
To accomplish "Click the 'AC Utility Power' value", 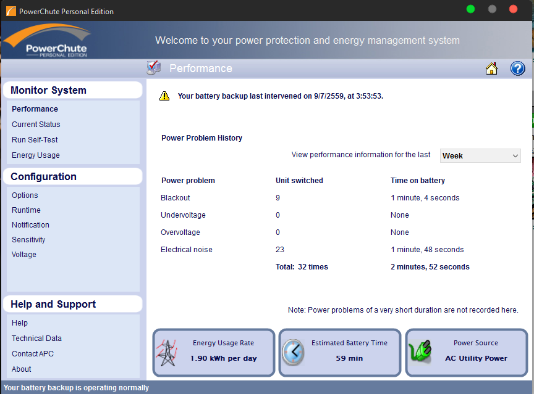I will click(x=476, y=358).
